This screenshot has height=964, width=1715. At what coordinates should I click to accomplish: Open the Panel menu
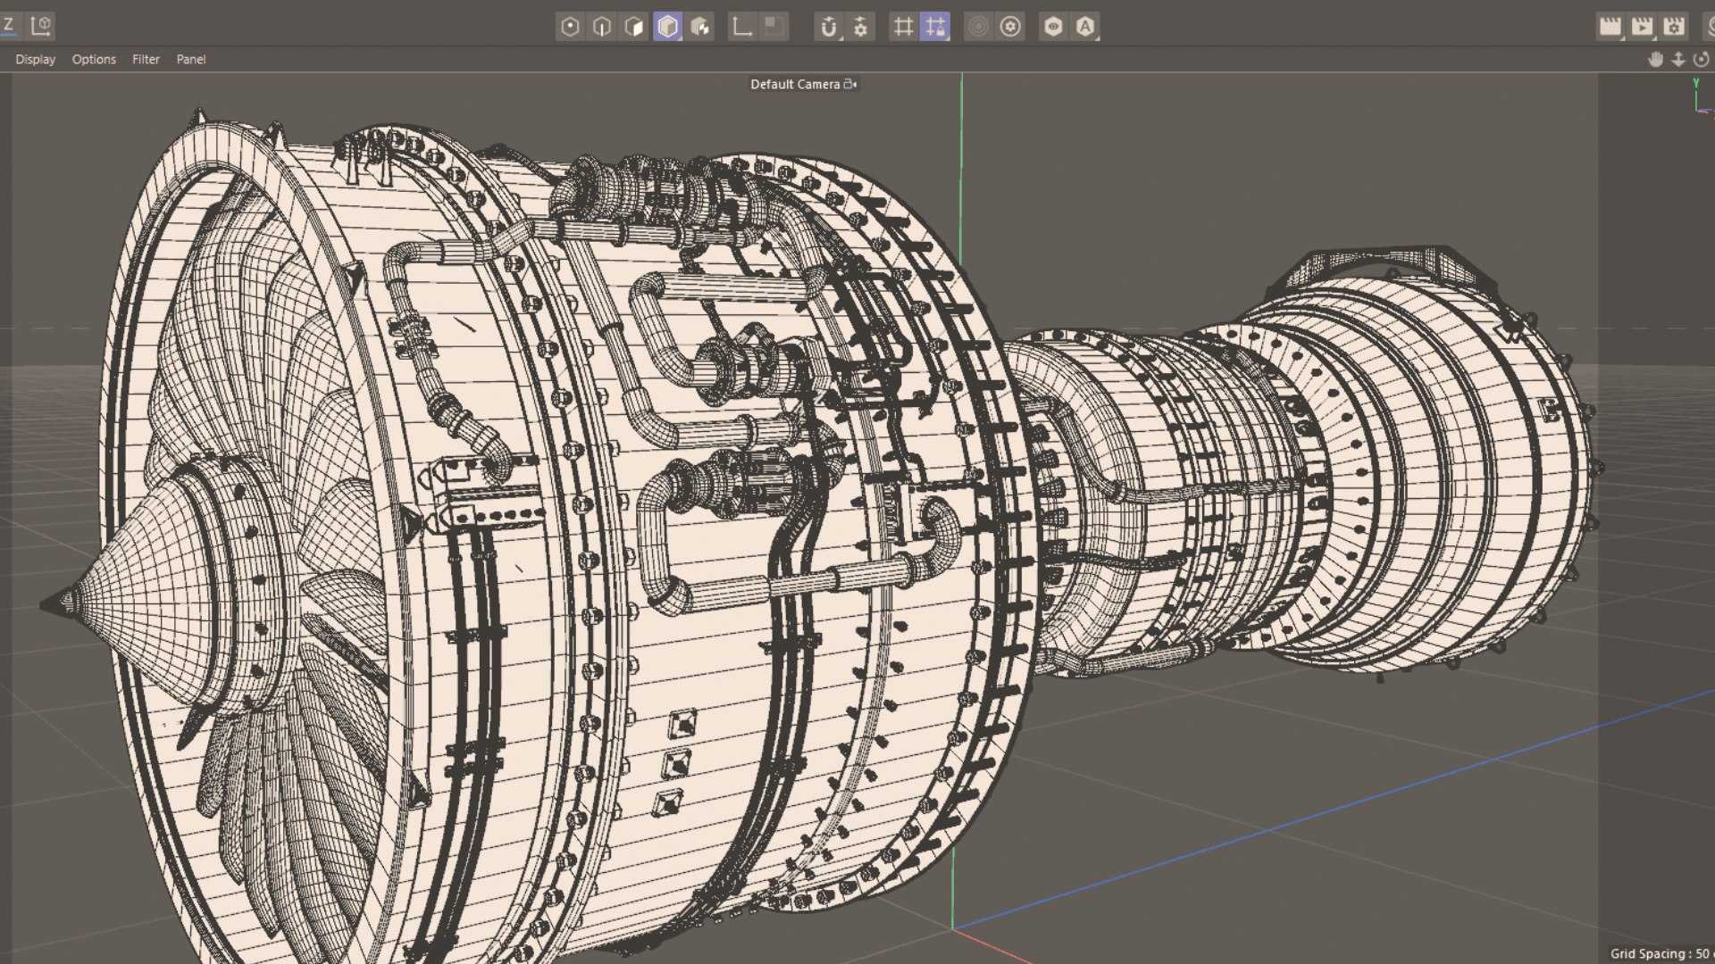[191, 59]
